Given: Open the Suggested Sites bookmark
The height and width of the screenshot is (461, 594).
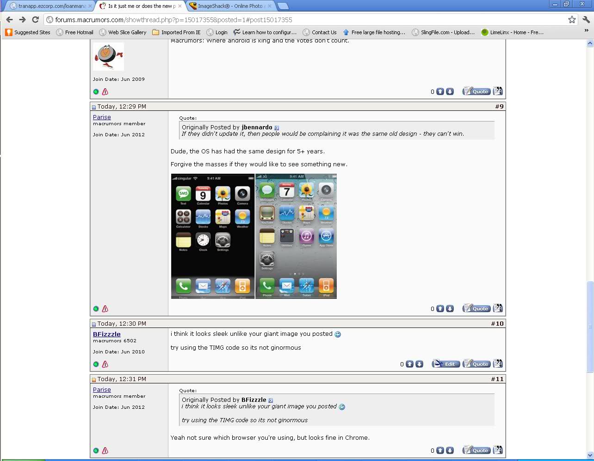Looking at the screenshot, I should coord(28,32).
